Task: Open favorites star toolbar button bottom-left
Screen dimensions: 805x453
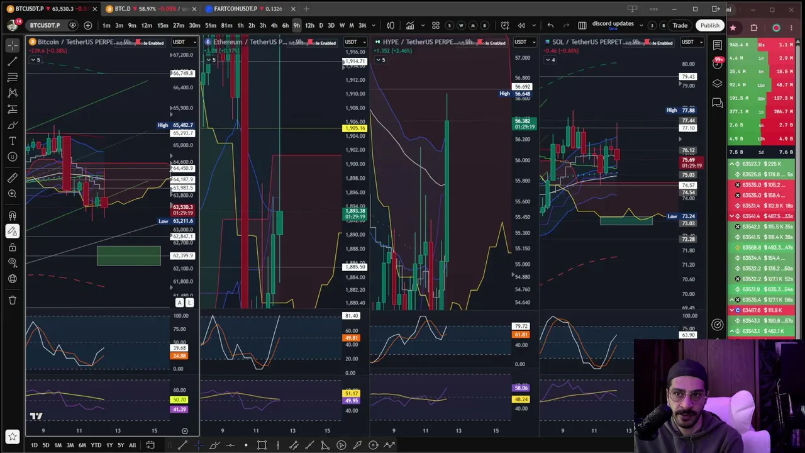Action: (x=13, y=435)
